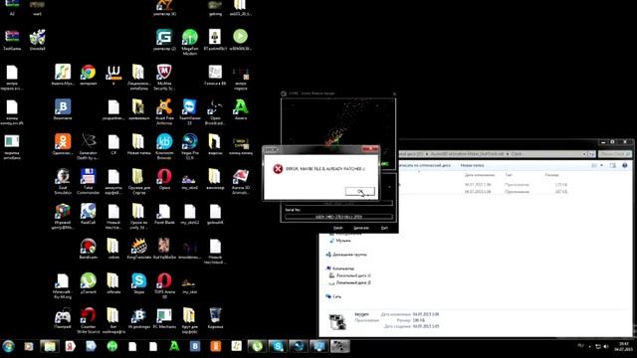The image size is (637, 358).
Task: Open the Counter-Strike Source desktop icon
Action: click(89, 320)
